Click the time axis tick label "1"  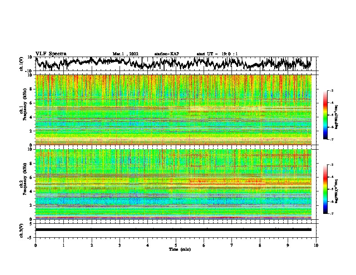63,245
